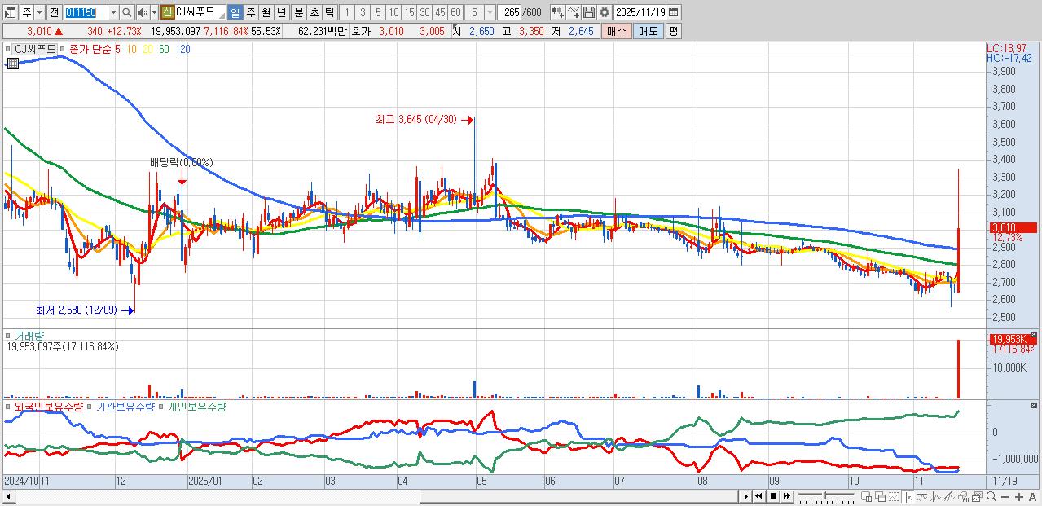Click the date field 2025/11/19

[x=640, y=12]
